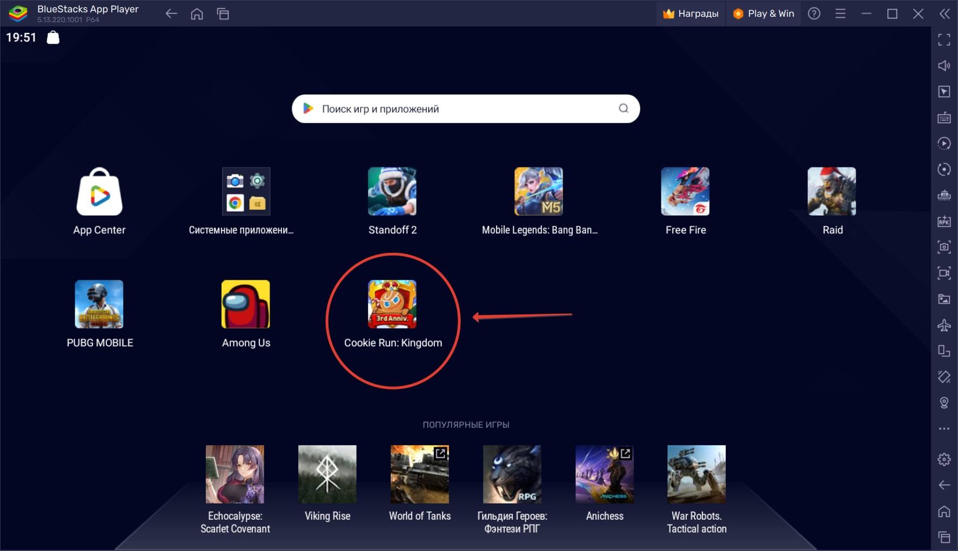
Task: Open the System apps folder
Action: (x=246, y=191)
